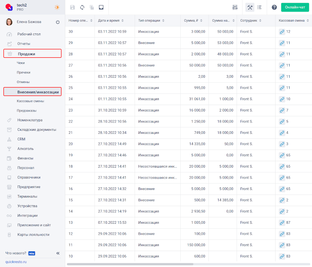Open shift link icon for operation 15
This screenshot has width=312, height=267.
pyautogui.click(x=282, y=200)
